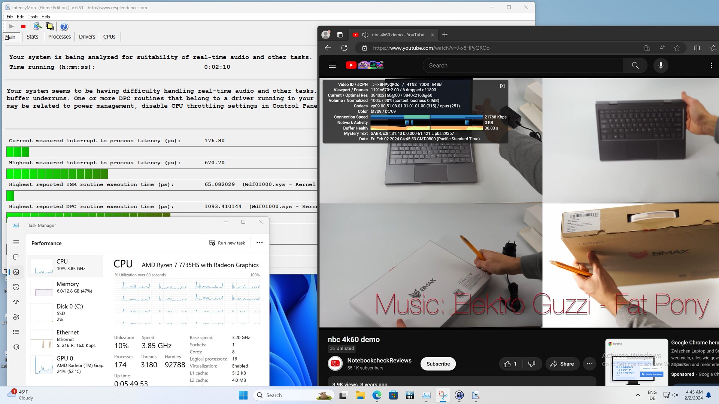Like the nbc 4k60 demo video
The width and height of the screenshot is (719, 404).
(511, 364)
